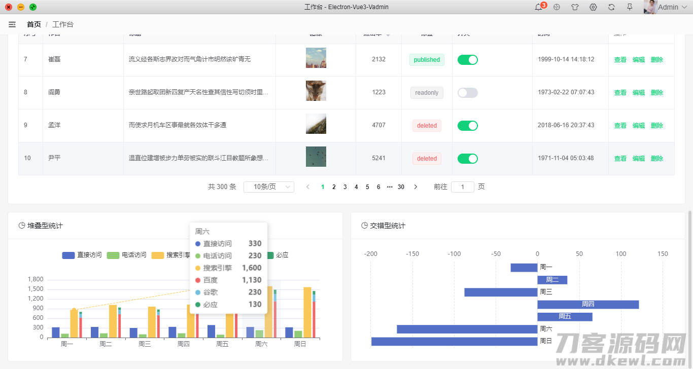Turn off the switch in row 7
The image size is (693, 369).
[x=468, y=60]
